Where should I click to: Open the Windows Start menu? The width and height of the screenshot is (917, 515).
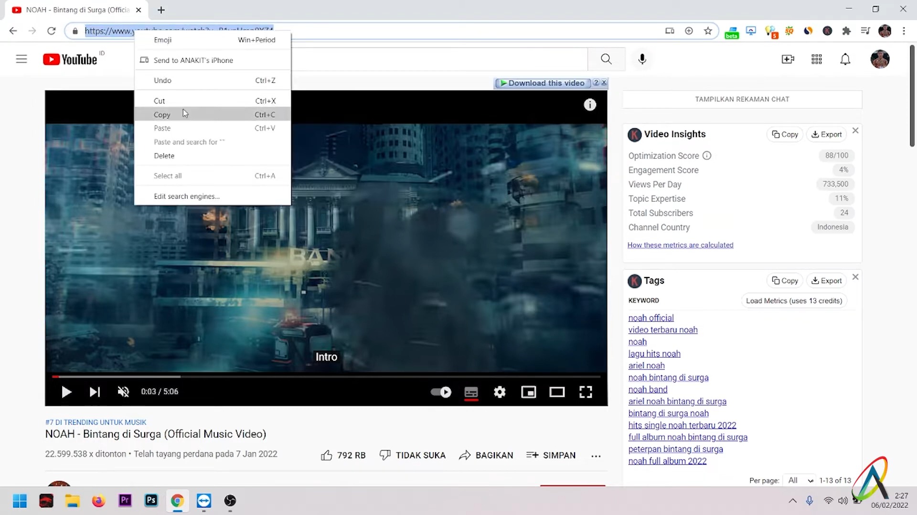coord(20,501)
